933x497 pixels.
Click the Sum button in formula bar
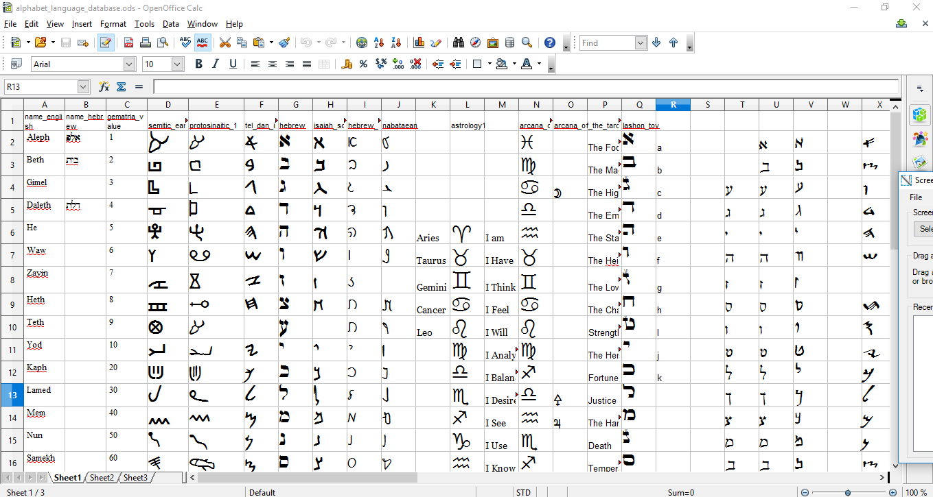[x=122, y=86]
